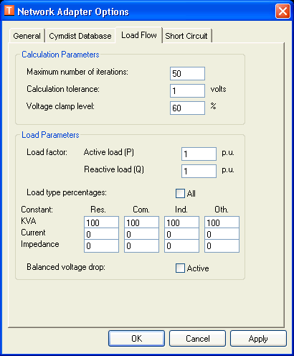Screen dimensions: 294x356
Task: Select the Short Circuit tab
Action: 186,36
